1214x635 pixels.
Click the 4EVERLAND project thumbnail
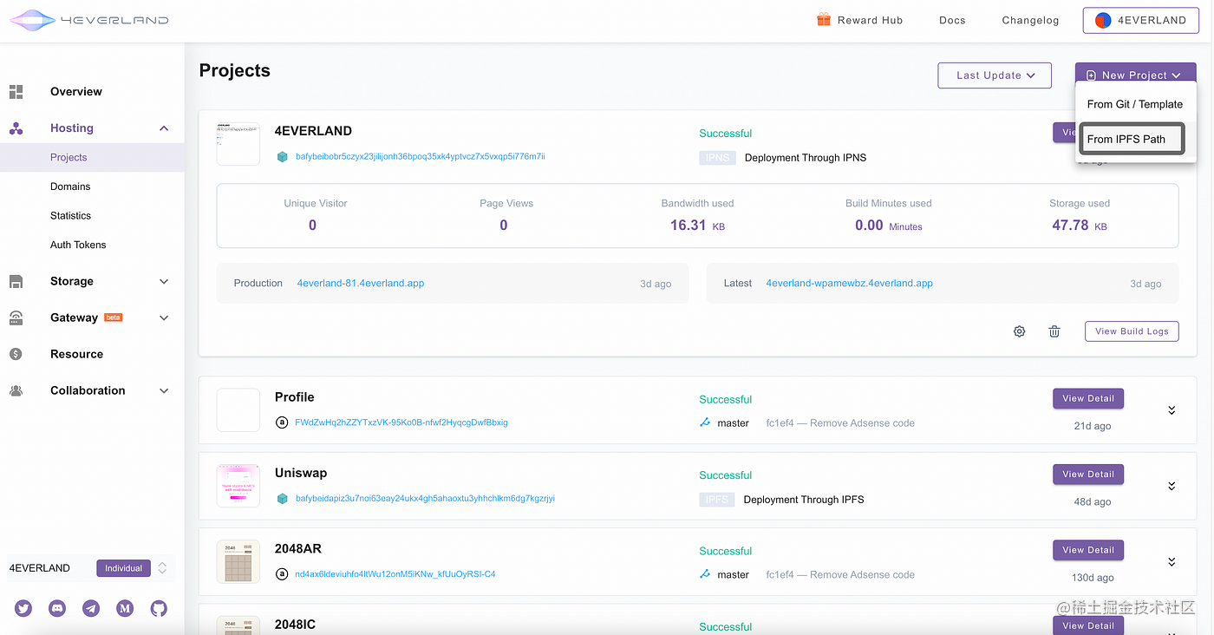(x=238, y=144)
